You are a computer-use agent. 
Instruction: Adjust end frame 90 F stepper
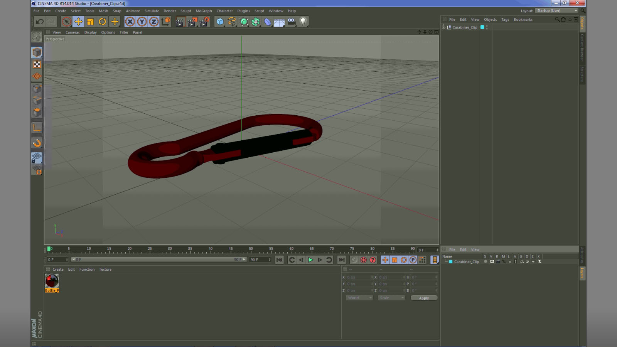pyautogui.click(x=270, y=259)
